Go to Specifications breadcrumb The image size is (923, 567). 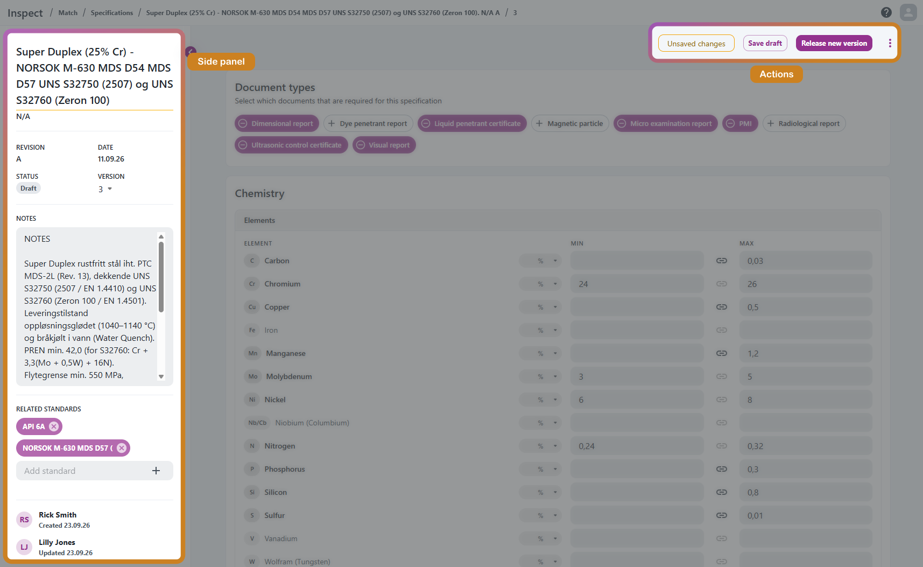click(x=111, y=12)
